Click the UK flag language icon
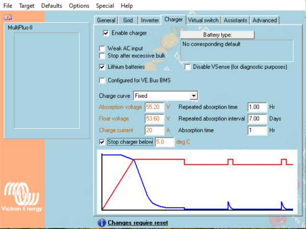 point(8,17)
